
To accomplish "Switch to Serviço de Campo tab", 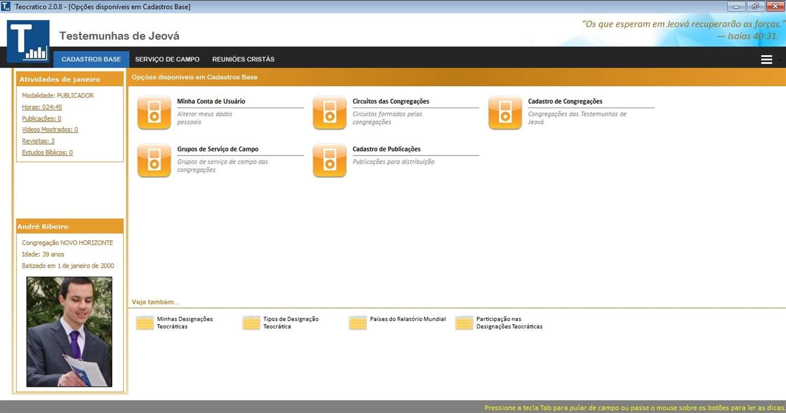I will pyautogui.click(x=168, y=59).
